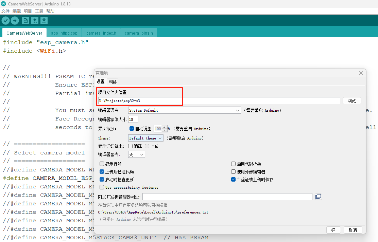Cancel preferences with the 取消 button
The image size is (378, 242).
pos(353,230)
